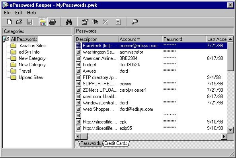The image size is (236, 158).
Task: Click the icon of the blank description row
Action: click(78, 116)
